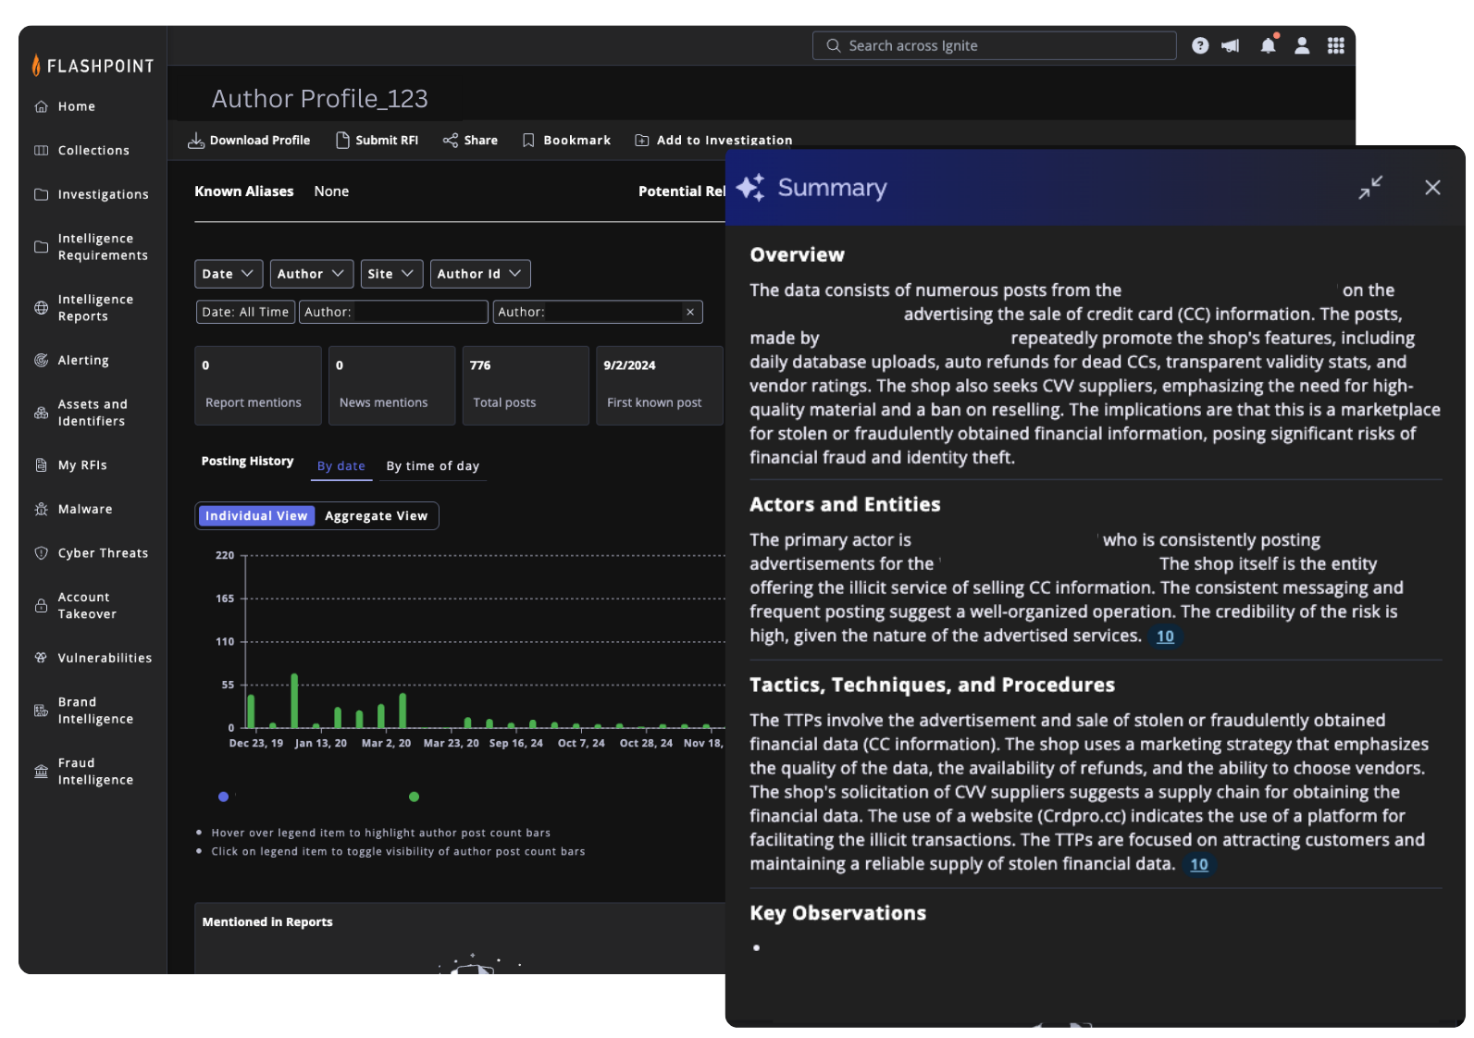Open the user account profile icon
The height and width of the screenshot is (1038, 1474).
[1302, 45]
